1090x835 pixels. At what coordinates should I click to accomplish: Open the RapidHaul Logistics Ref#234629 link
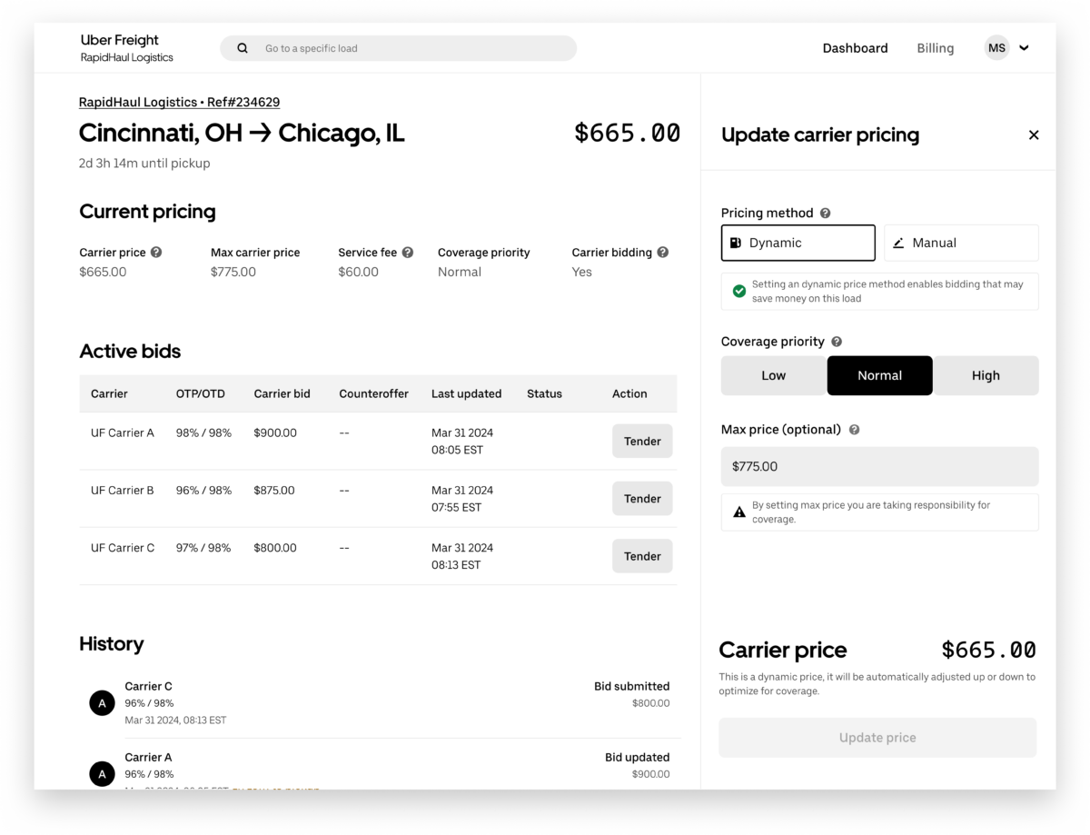tap(179, 103)
